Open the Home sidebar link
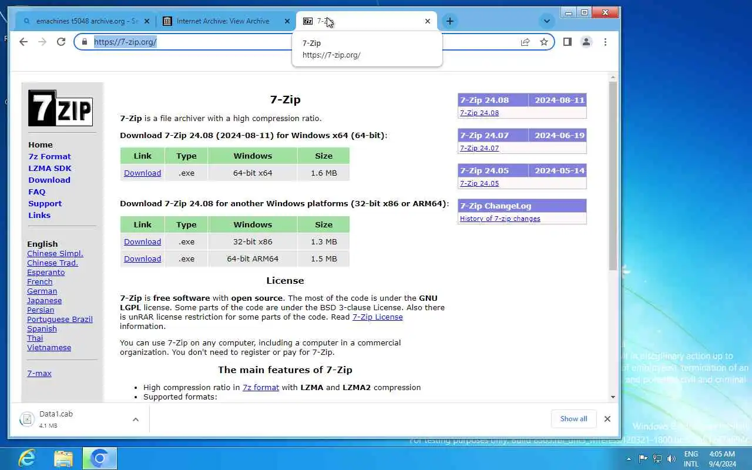The image size is (752, 470). [x=41, y=145]
